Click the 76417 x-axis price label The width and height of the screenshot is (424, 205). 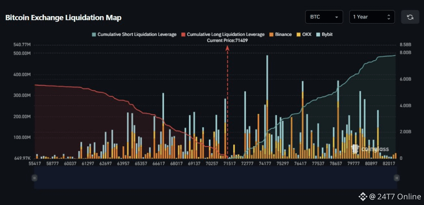(x=300, y=164)
